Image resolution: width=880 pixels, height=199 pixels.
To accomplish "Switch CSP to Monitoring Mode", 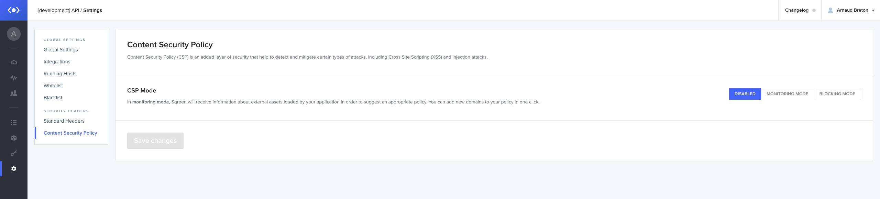I will [787, 94].
